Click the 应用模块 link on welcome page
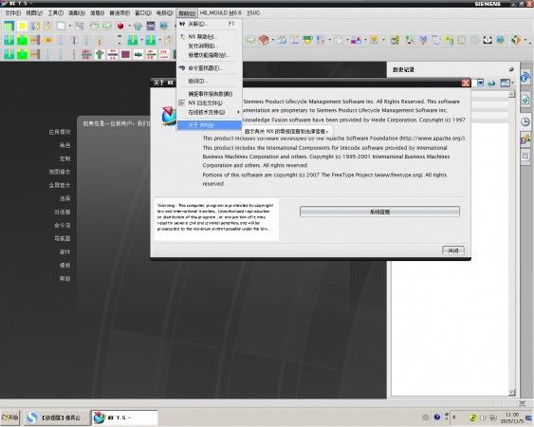Screen dimensions: 534x427 [59, 132]
